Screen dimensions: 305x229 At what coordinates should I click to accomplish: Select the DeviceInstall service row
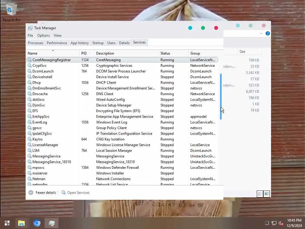coord(122,77)
